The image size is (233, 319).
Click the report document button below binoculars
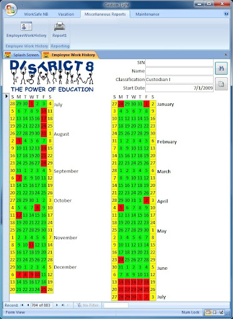221,84
